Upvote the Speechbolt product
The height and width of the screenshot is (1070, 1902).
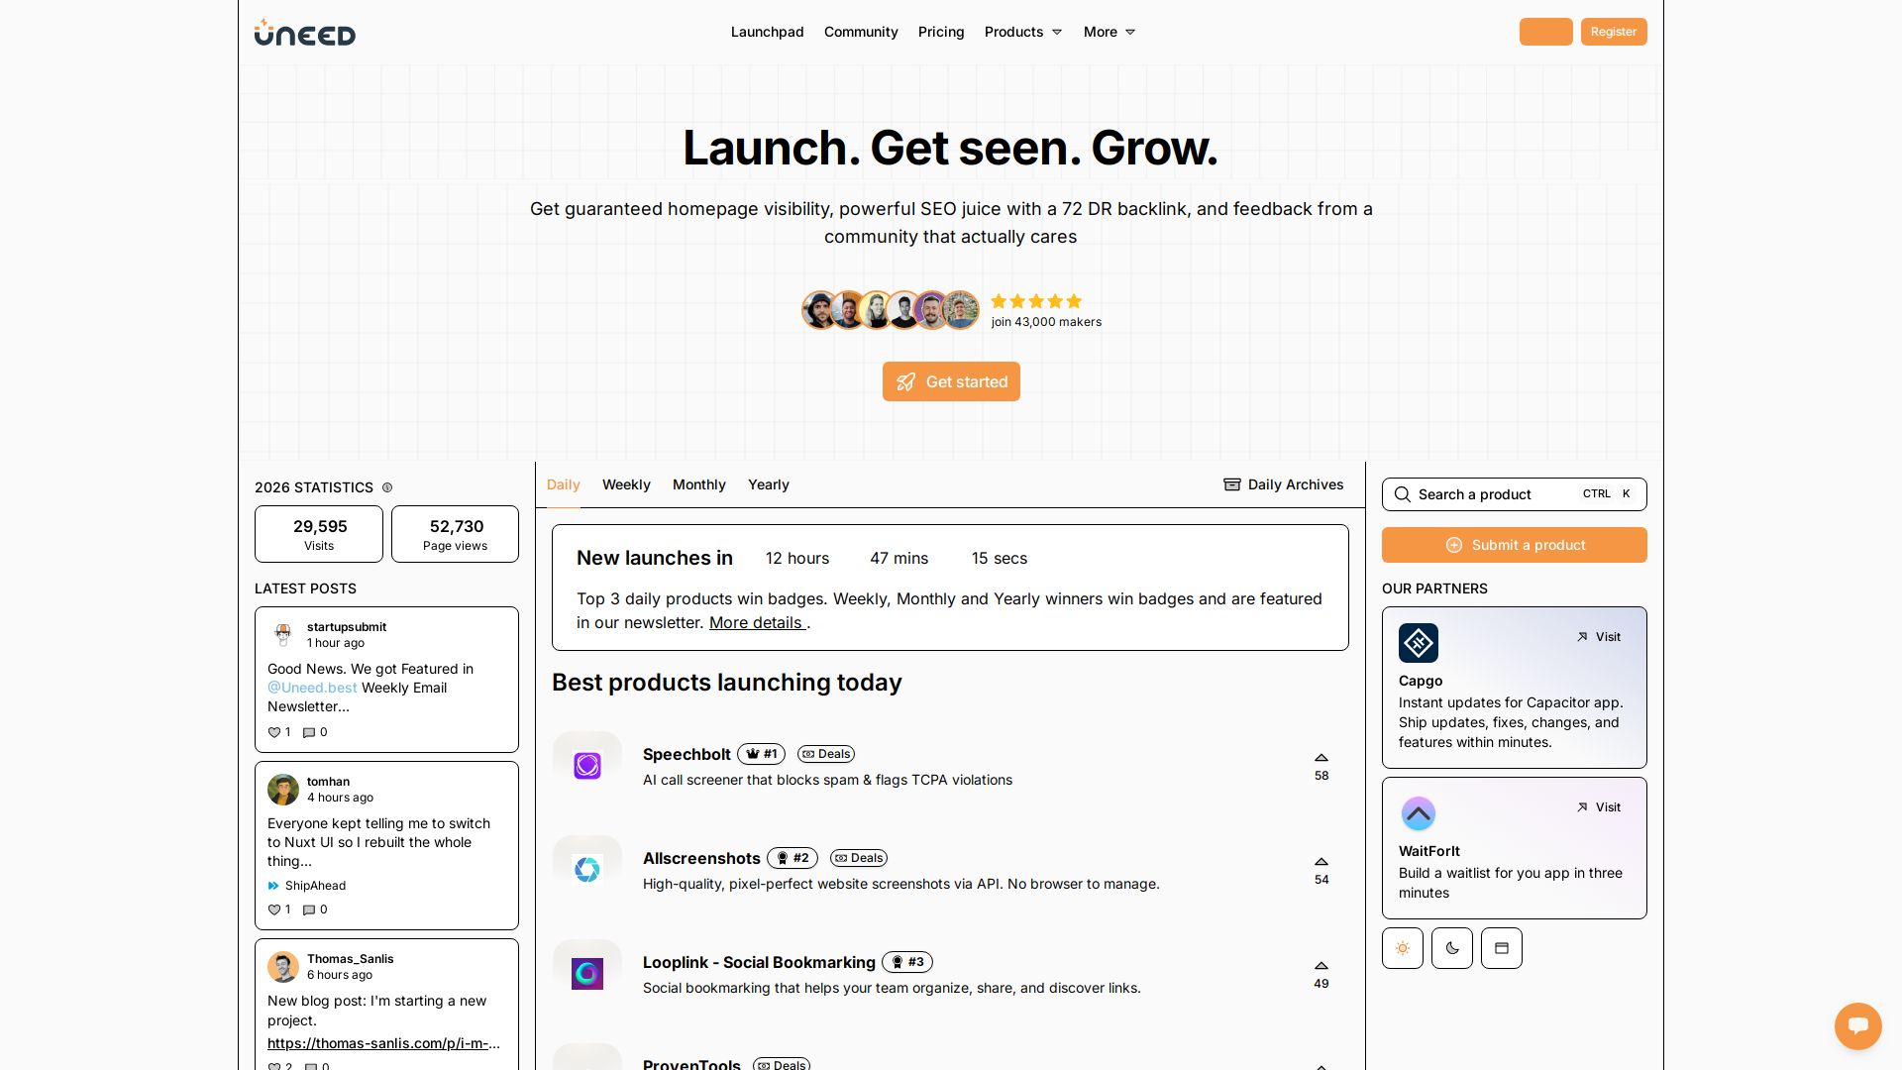click(x=1321, y=758)
